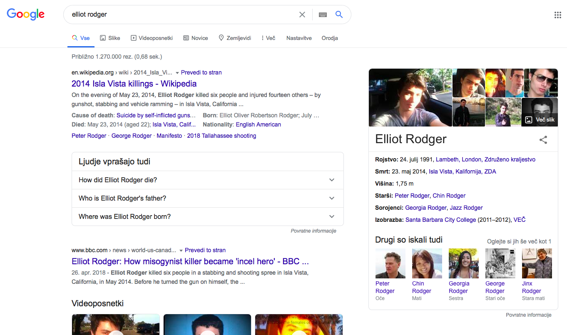Expand 'Who is Elliot Rodger's father?'
This screenshot has height=335, width=567.
pos(207,199)
